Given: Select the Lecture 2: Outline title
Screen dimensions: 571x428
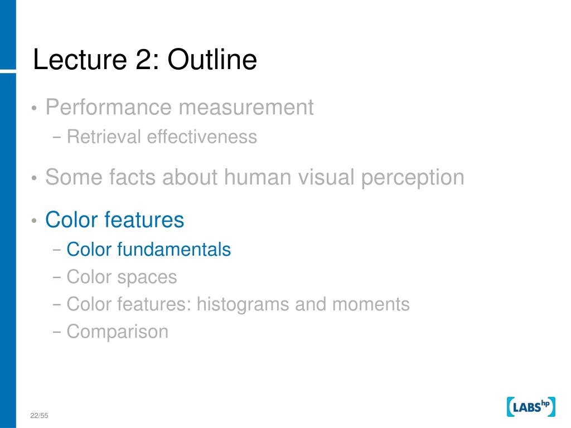Looking at the screenshot, I should [x=145, y=59].
